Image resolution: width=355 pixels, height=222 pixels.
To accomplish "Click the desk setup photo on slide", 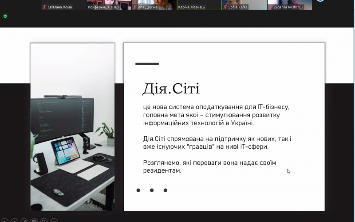I will pyautogui.click(x=72, y=127).
